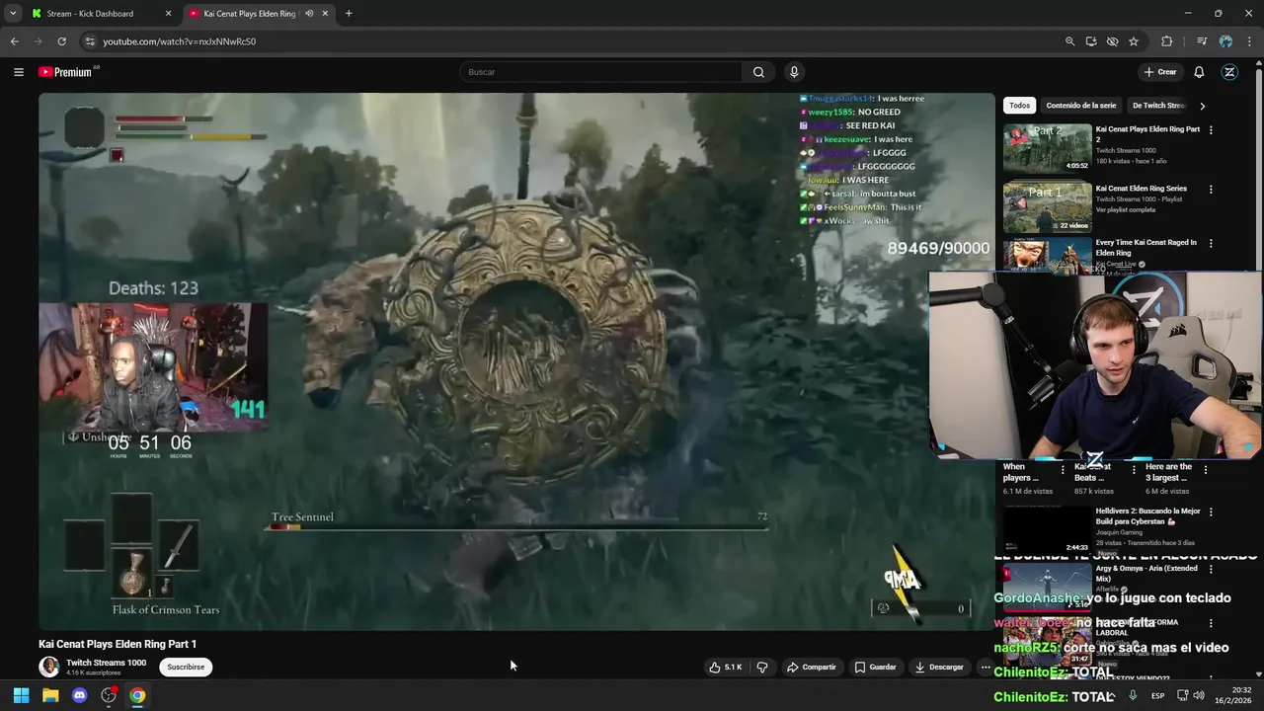Open the YouTube notifications bell

(x=1199, y=72)
